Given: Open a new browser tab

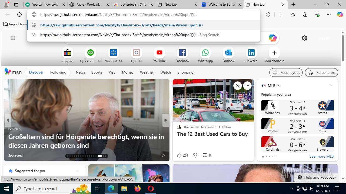Looking at the screenshot, I should tap(293, 5).
